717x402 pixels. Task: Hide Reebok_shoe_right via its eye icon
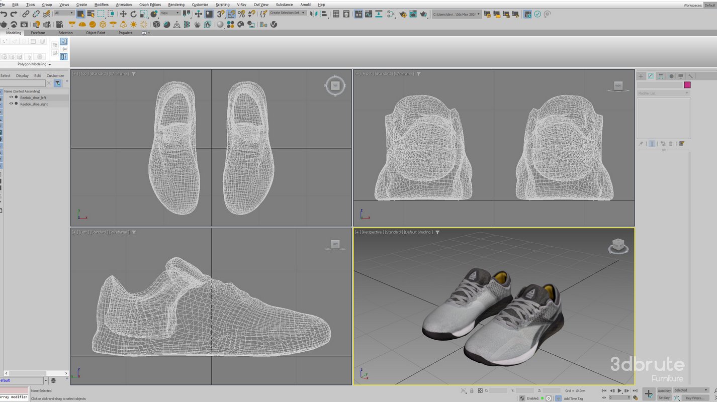click(x=11, y=104)
